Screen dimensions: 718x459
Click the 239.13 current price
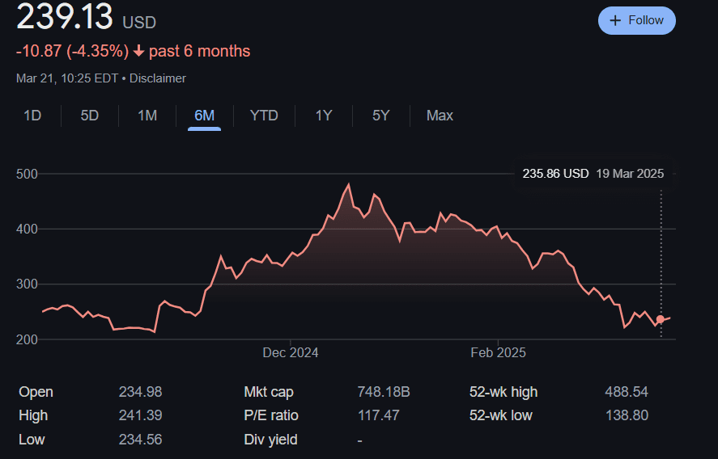(x=65, y=18)
